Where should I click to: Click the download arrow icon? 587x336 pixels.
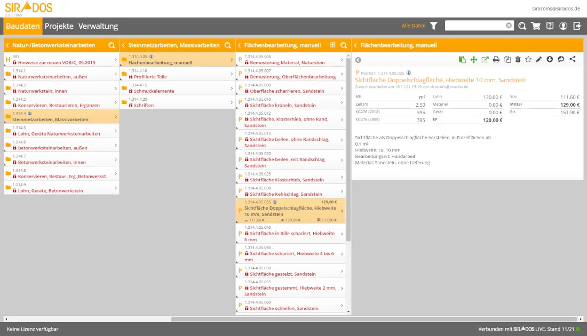coord(550,59)
